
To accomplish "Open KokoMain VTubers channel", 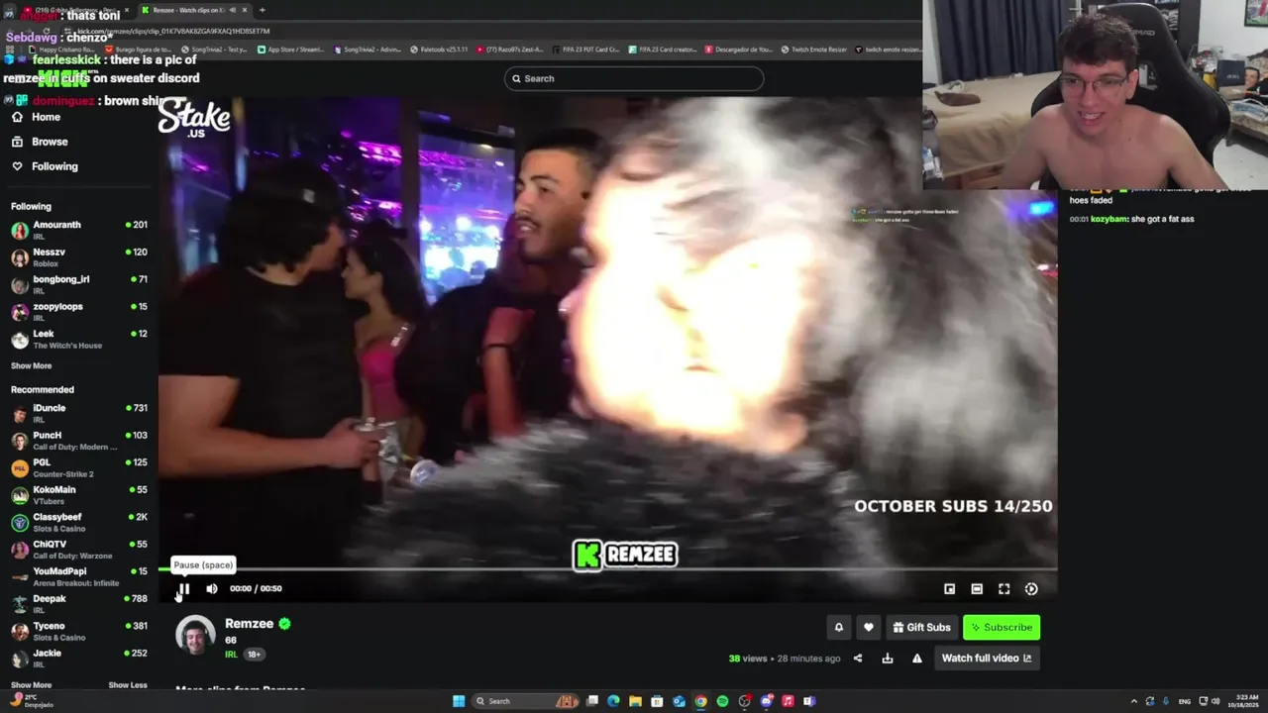I will (x=79, y=495).
